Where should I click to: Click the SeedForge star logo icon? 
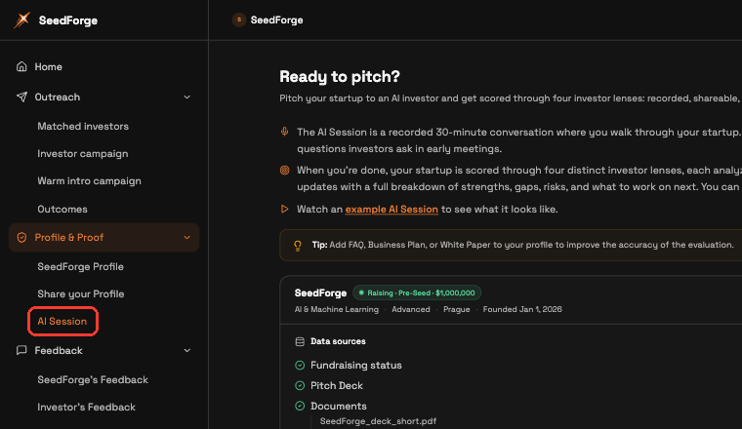click(21, 19)
